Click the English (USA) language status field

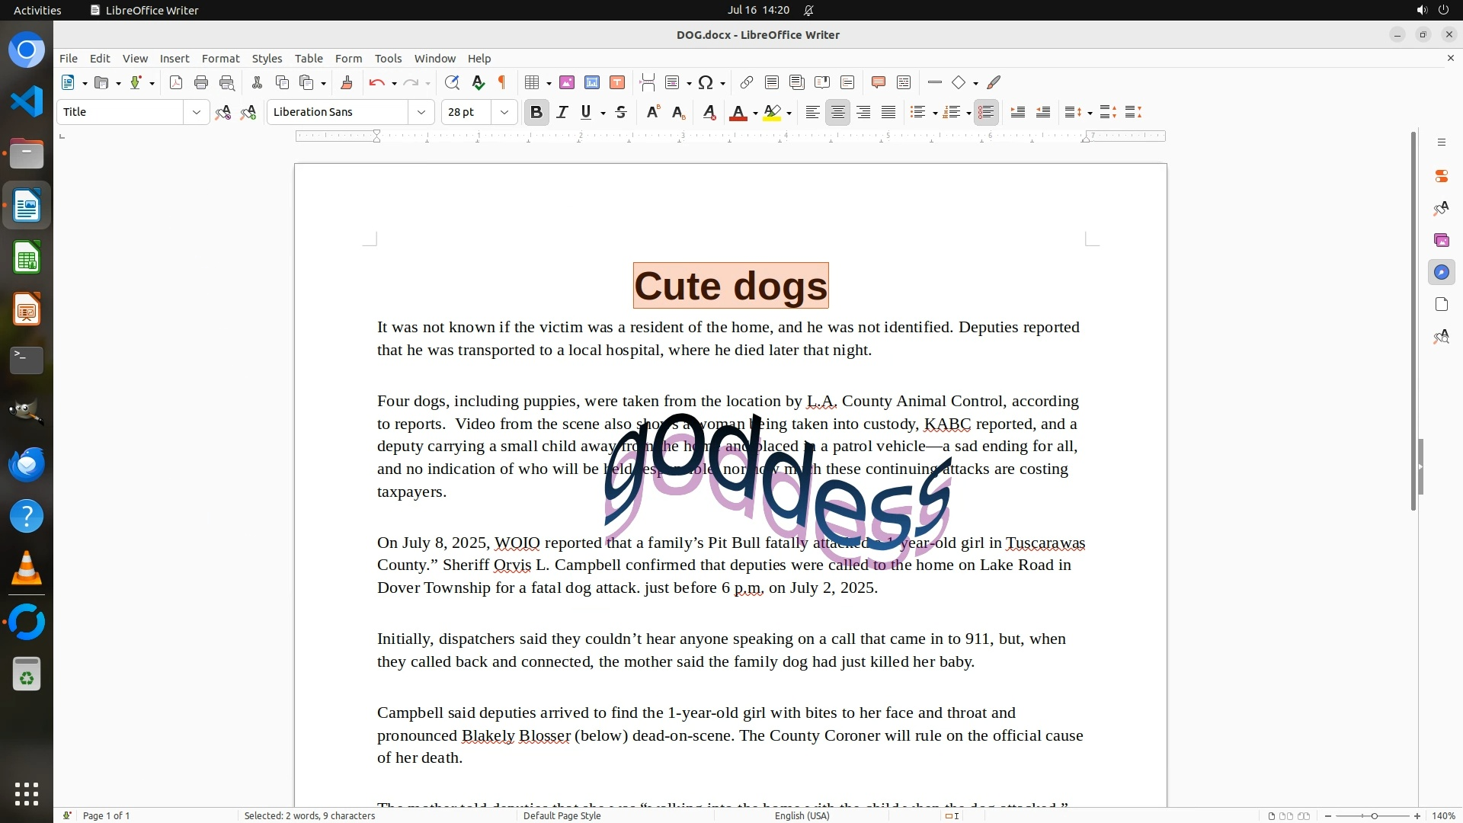coord(802,815)
